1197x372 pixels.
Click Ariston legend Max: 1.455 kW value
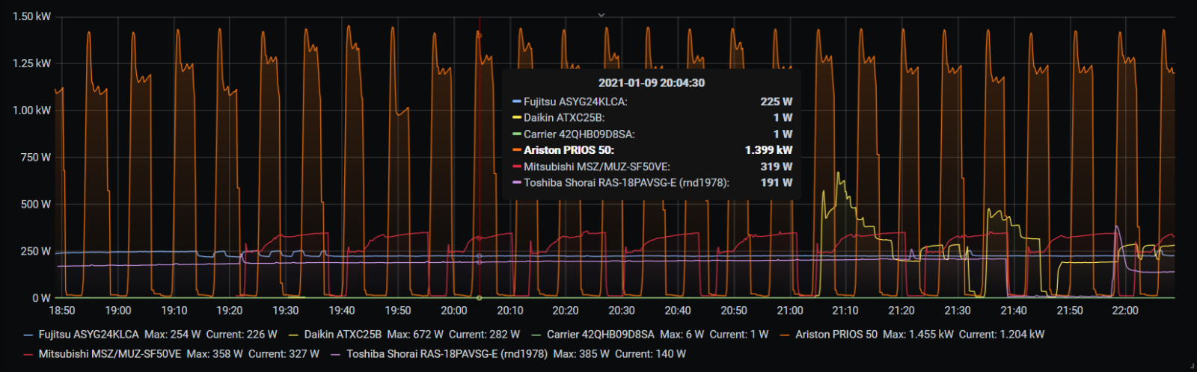(x=918, y=335)
